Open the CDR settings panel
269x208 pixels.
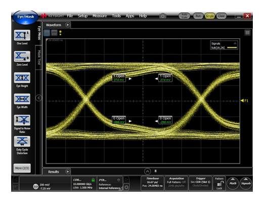pyautogui.click(x=84, y=183)
